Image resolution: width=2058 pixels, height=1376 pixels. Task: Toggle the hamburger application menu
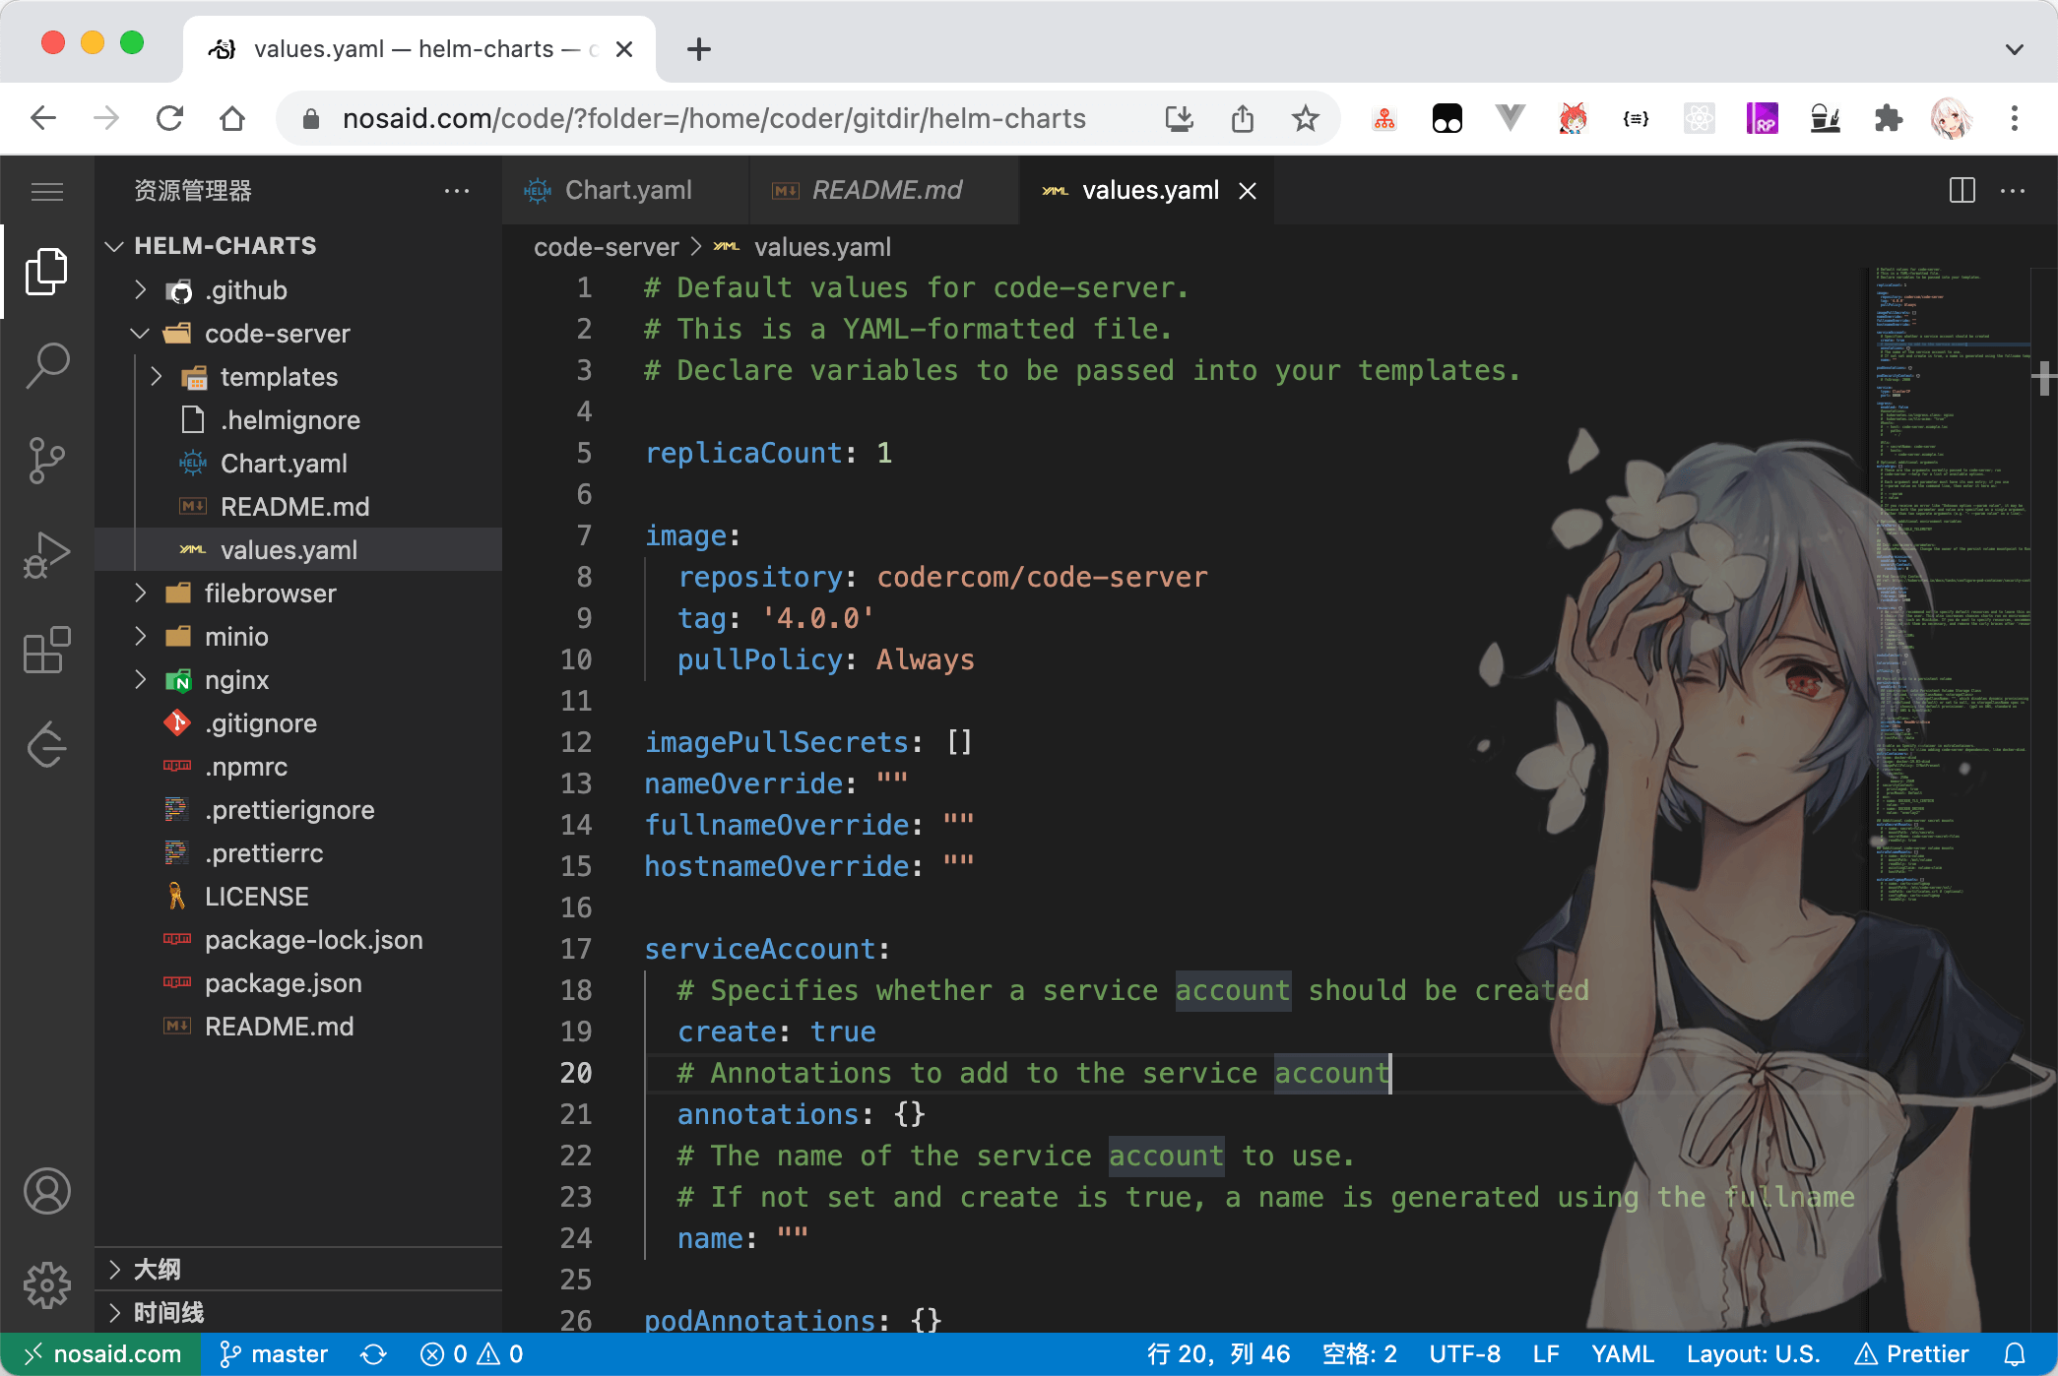coord(46,191)
